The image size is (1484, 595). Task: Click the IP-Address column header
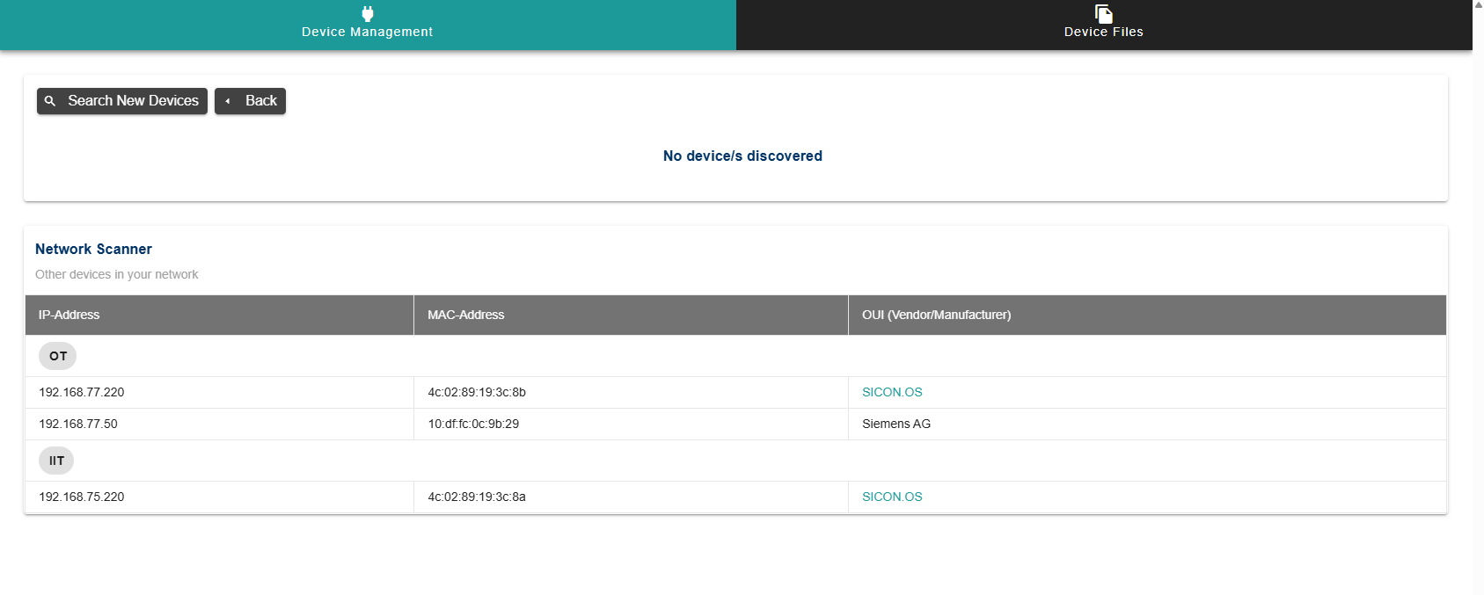coord(69,315)
